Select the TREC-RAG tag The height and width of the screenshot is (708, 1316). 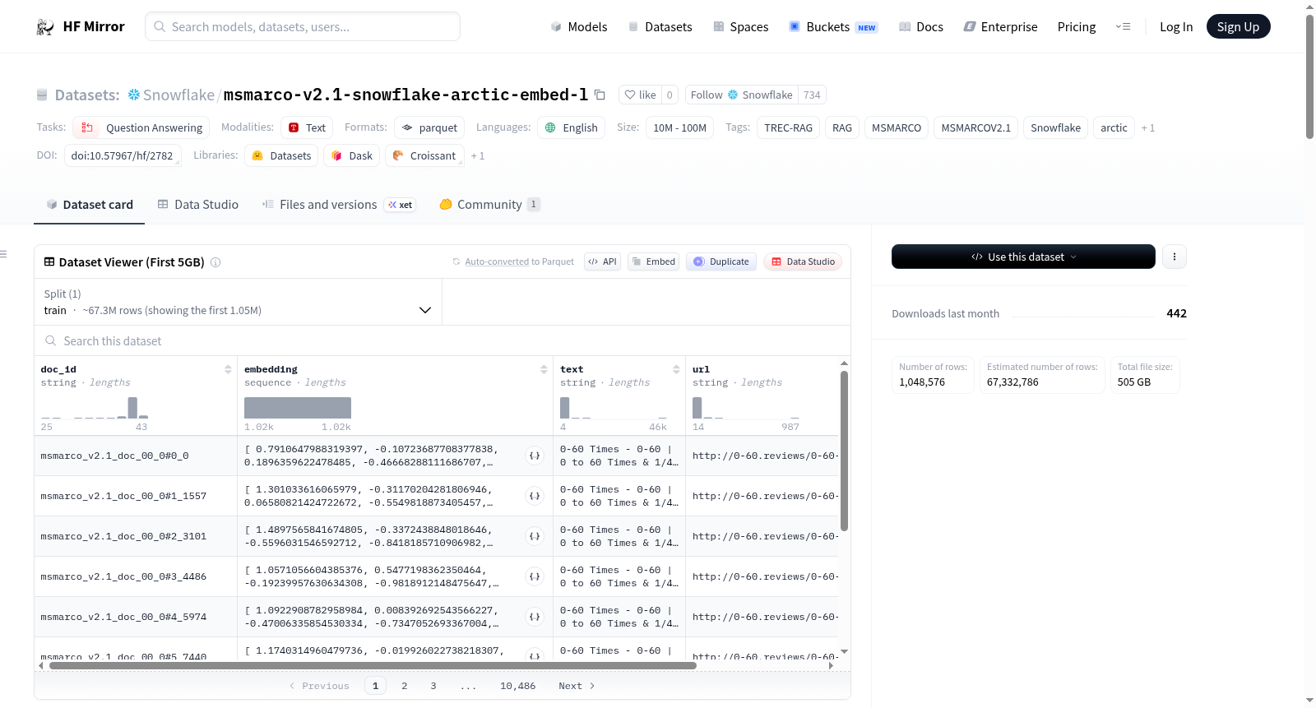(x=788, y=128)
